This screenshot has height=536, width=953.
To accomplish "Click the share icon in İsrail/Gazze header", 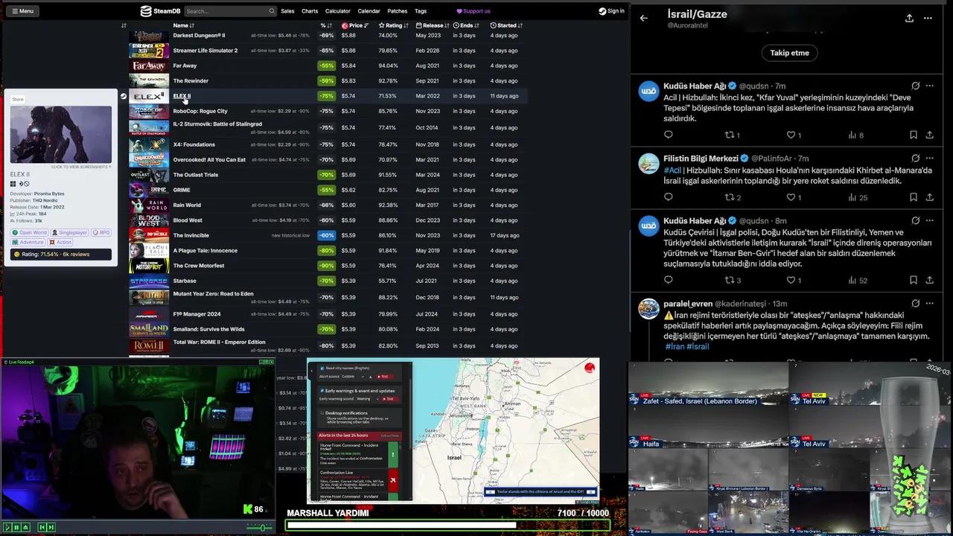I will tap(909, 18).
